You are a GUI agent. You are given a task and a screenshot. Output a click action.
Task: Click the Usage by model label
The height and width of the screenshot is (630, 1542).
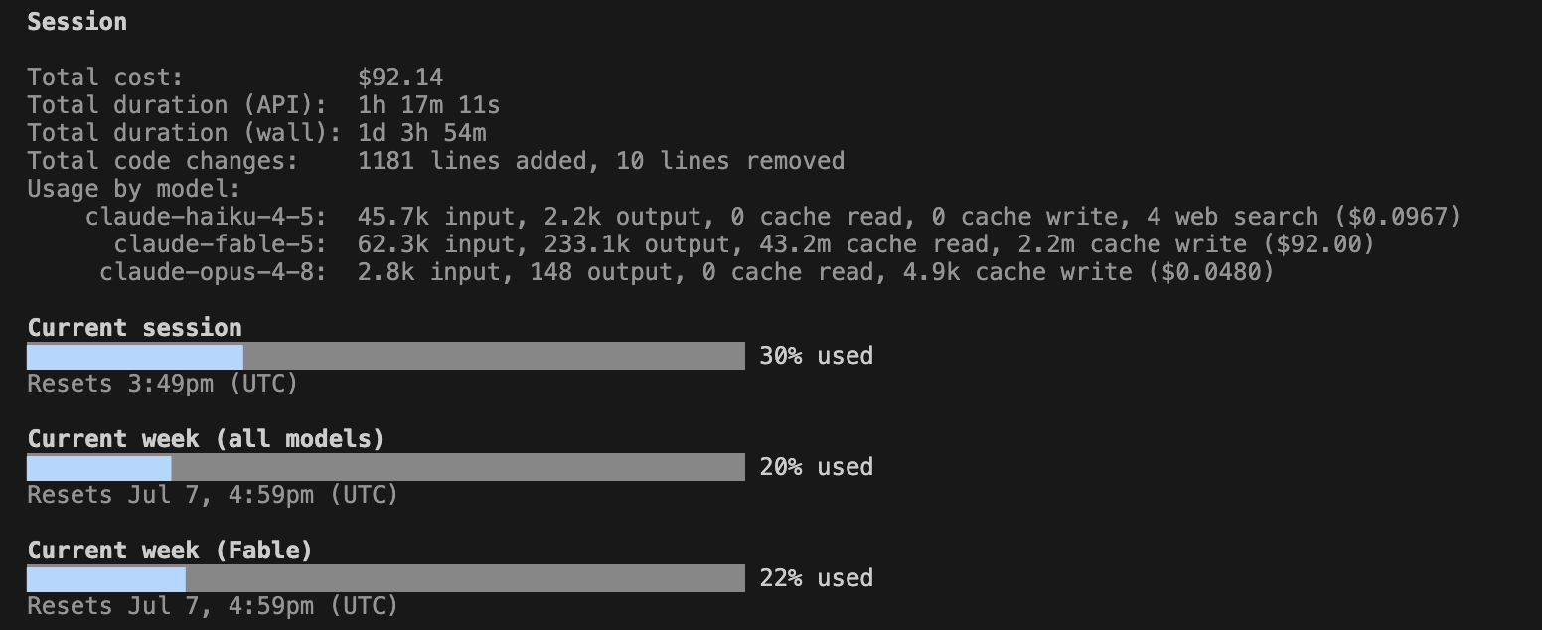133,189
